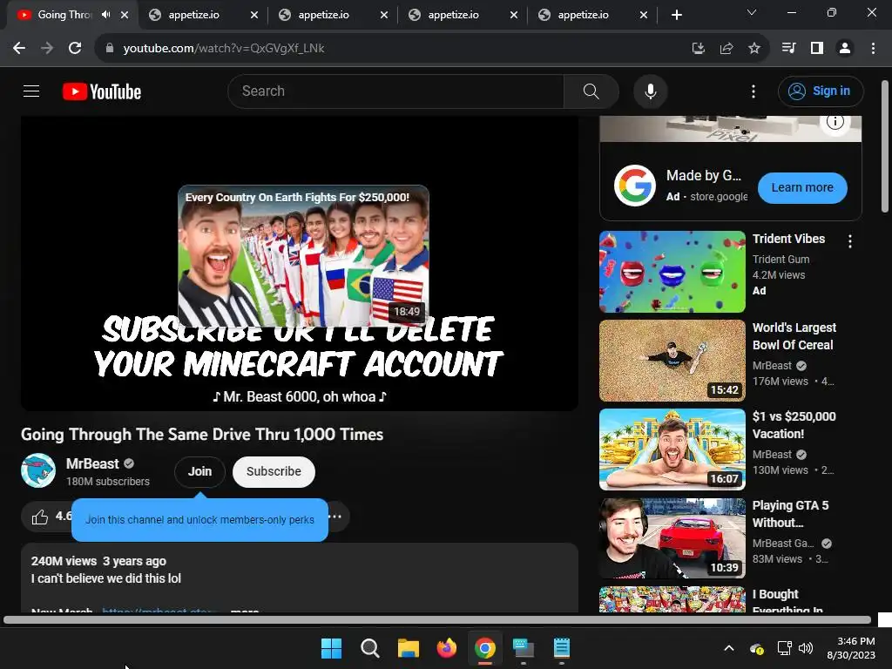
Task: Click the Chrome taskbar icon
Action: 484,648
